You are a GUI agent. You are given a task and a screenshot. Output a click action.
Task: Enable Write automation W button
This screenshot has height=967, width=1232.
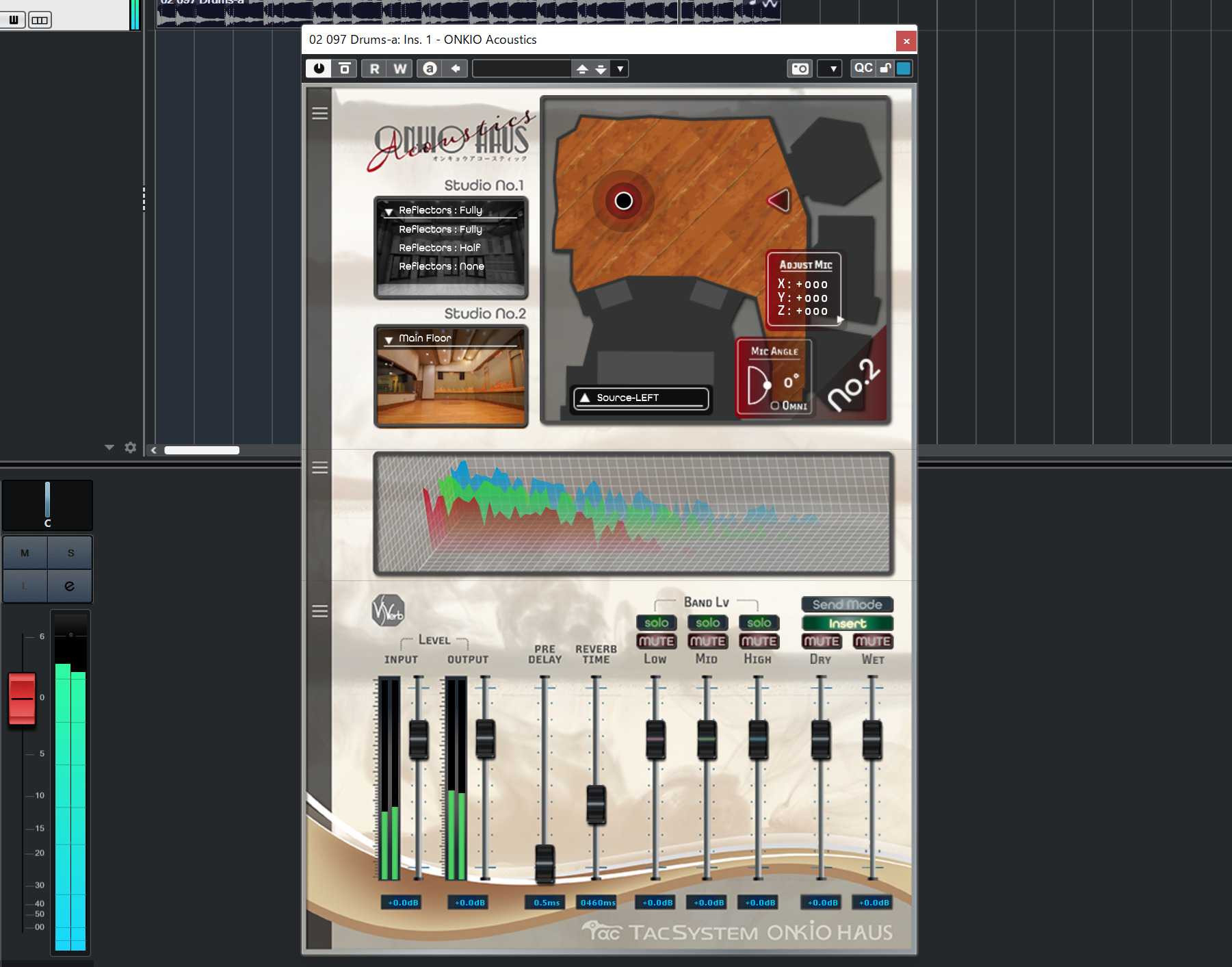[x=400, y=68]
